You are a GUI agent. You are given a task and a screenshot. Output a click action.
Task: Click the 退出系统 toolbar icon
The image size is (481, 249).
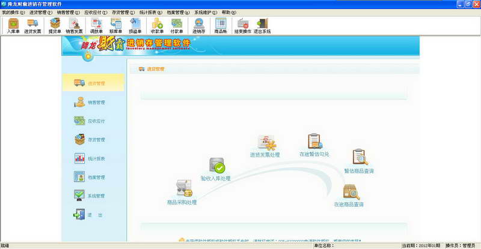coord(262,26)
